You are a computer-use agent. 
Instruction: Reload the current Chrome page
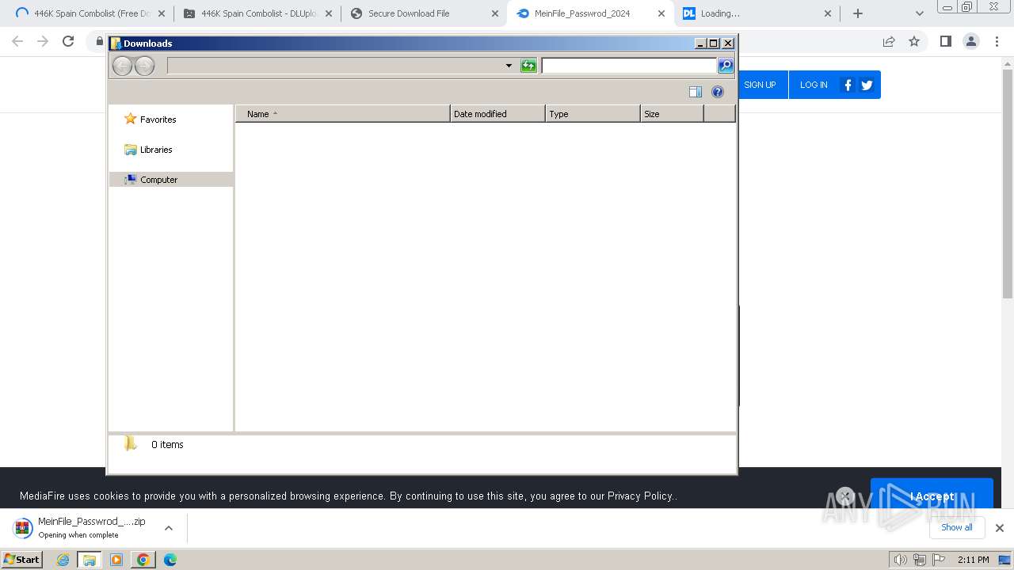point(68,41)
